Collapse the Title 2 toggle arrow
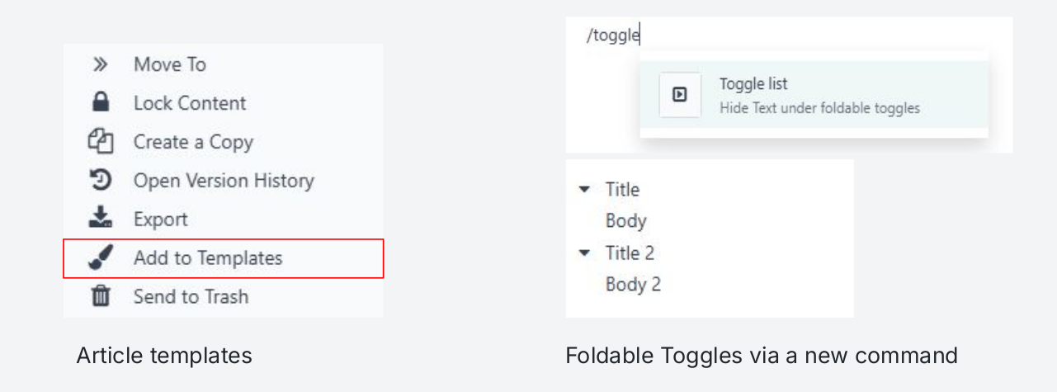Screen dimensions: 1057x392 pyautogui.click(x=585, y=253)
